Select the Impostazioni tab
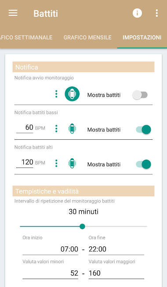The height and width of the screenshot is (287, 167). tap(142, 37)
